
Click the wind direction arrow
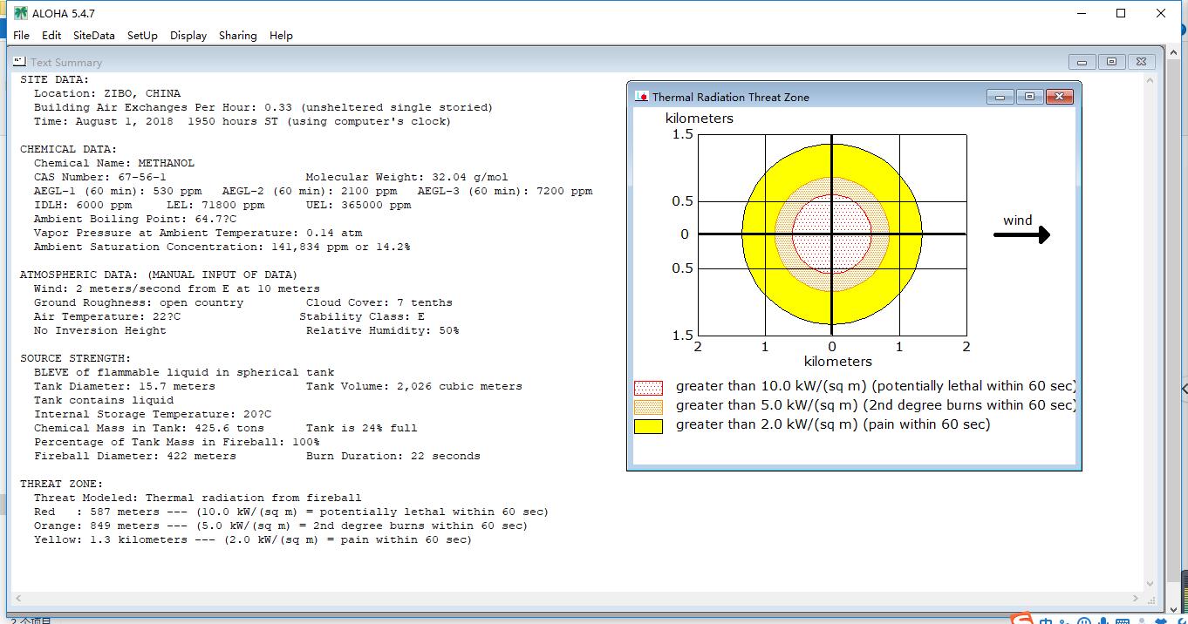tap(1021, 234)
